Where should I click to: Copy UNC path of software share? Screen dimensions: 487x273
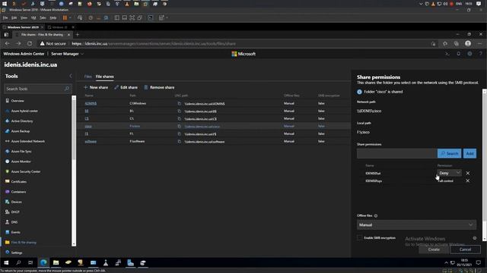click(180, 142)
